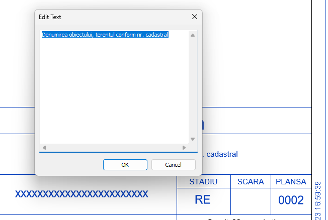Select the RE value in title block
The height and width of the screenshot is (220, 328).
[x=203, y=200]
